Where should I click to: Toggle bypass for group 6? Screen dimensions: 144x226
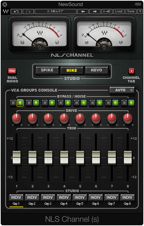(92, 103)
